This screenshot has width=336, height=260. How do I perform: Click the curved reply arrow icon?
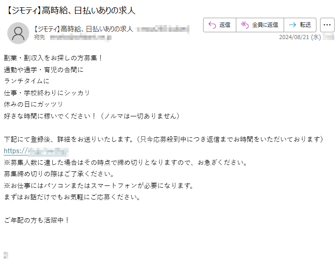(x=212, y=25)
